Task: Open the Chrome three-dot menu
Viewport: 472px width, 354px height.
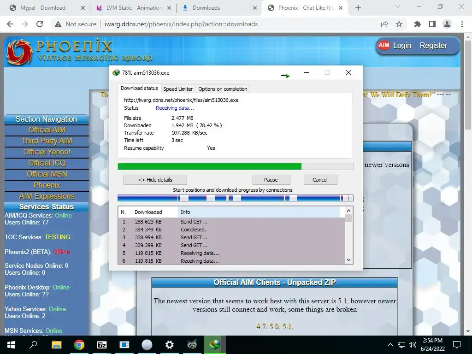Action: click(x=462, y=24)
